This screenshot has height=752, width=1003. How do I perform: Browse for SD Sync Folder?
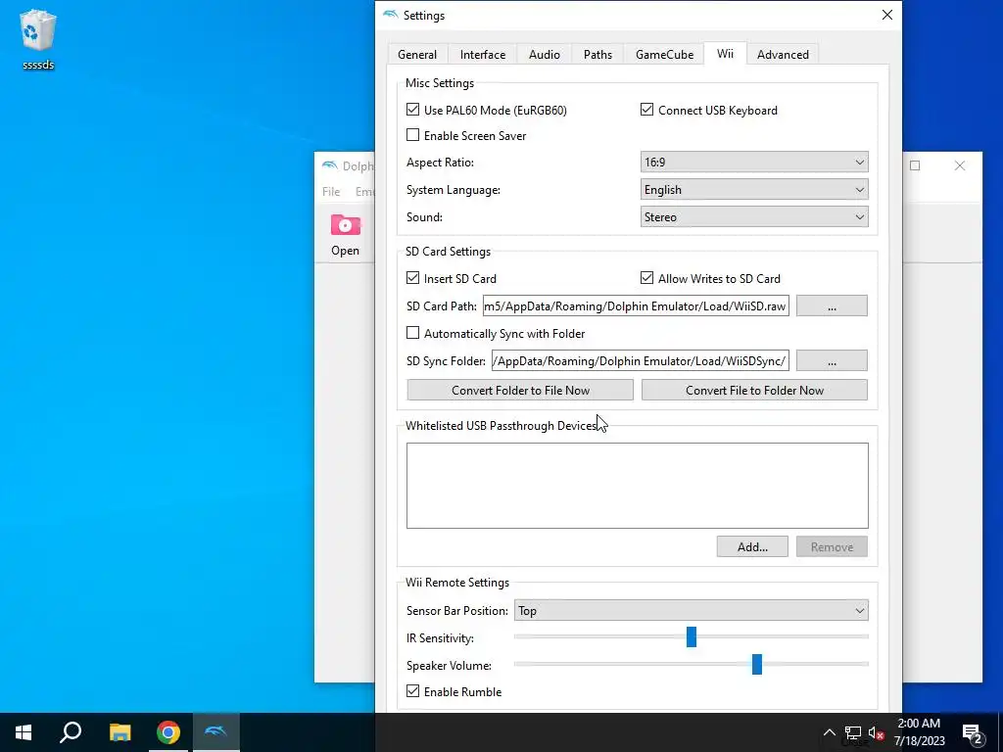pos(832,360)
